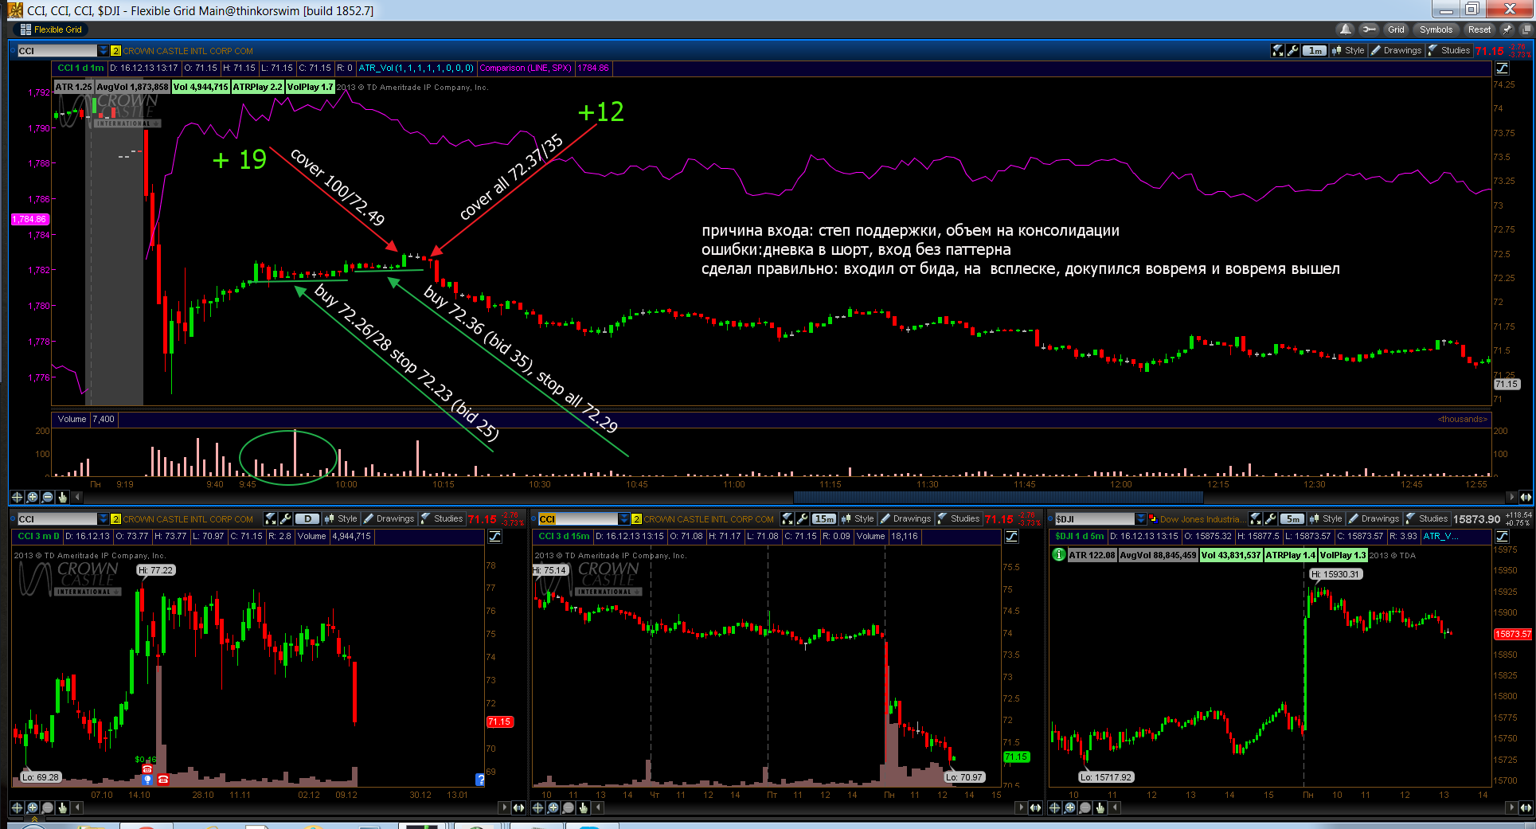Open the grid settings wrench icon

pyautogui.click(x=1369, y=29)
